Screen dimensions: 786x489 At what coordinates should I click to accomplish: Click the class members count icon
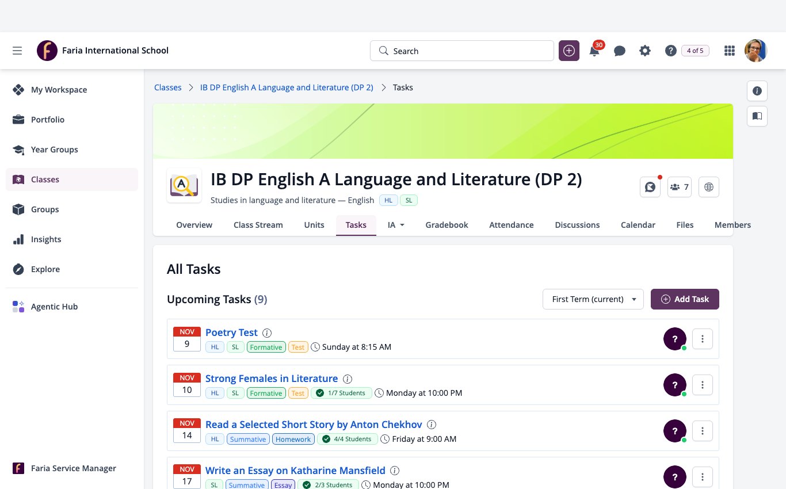pos(680,187)
